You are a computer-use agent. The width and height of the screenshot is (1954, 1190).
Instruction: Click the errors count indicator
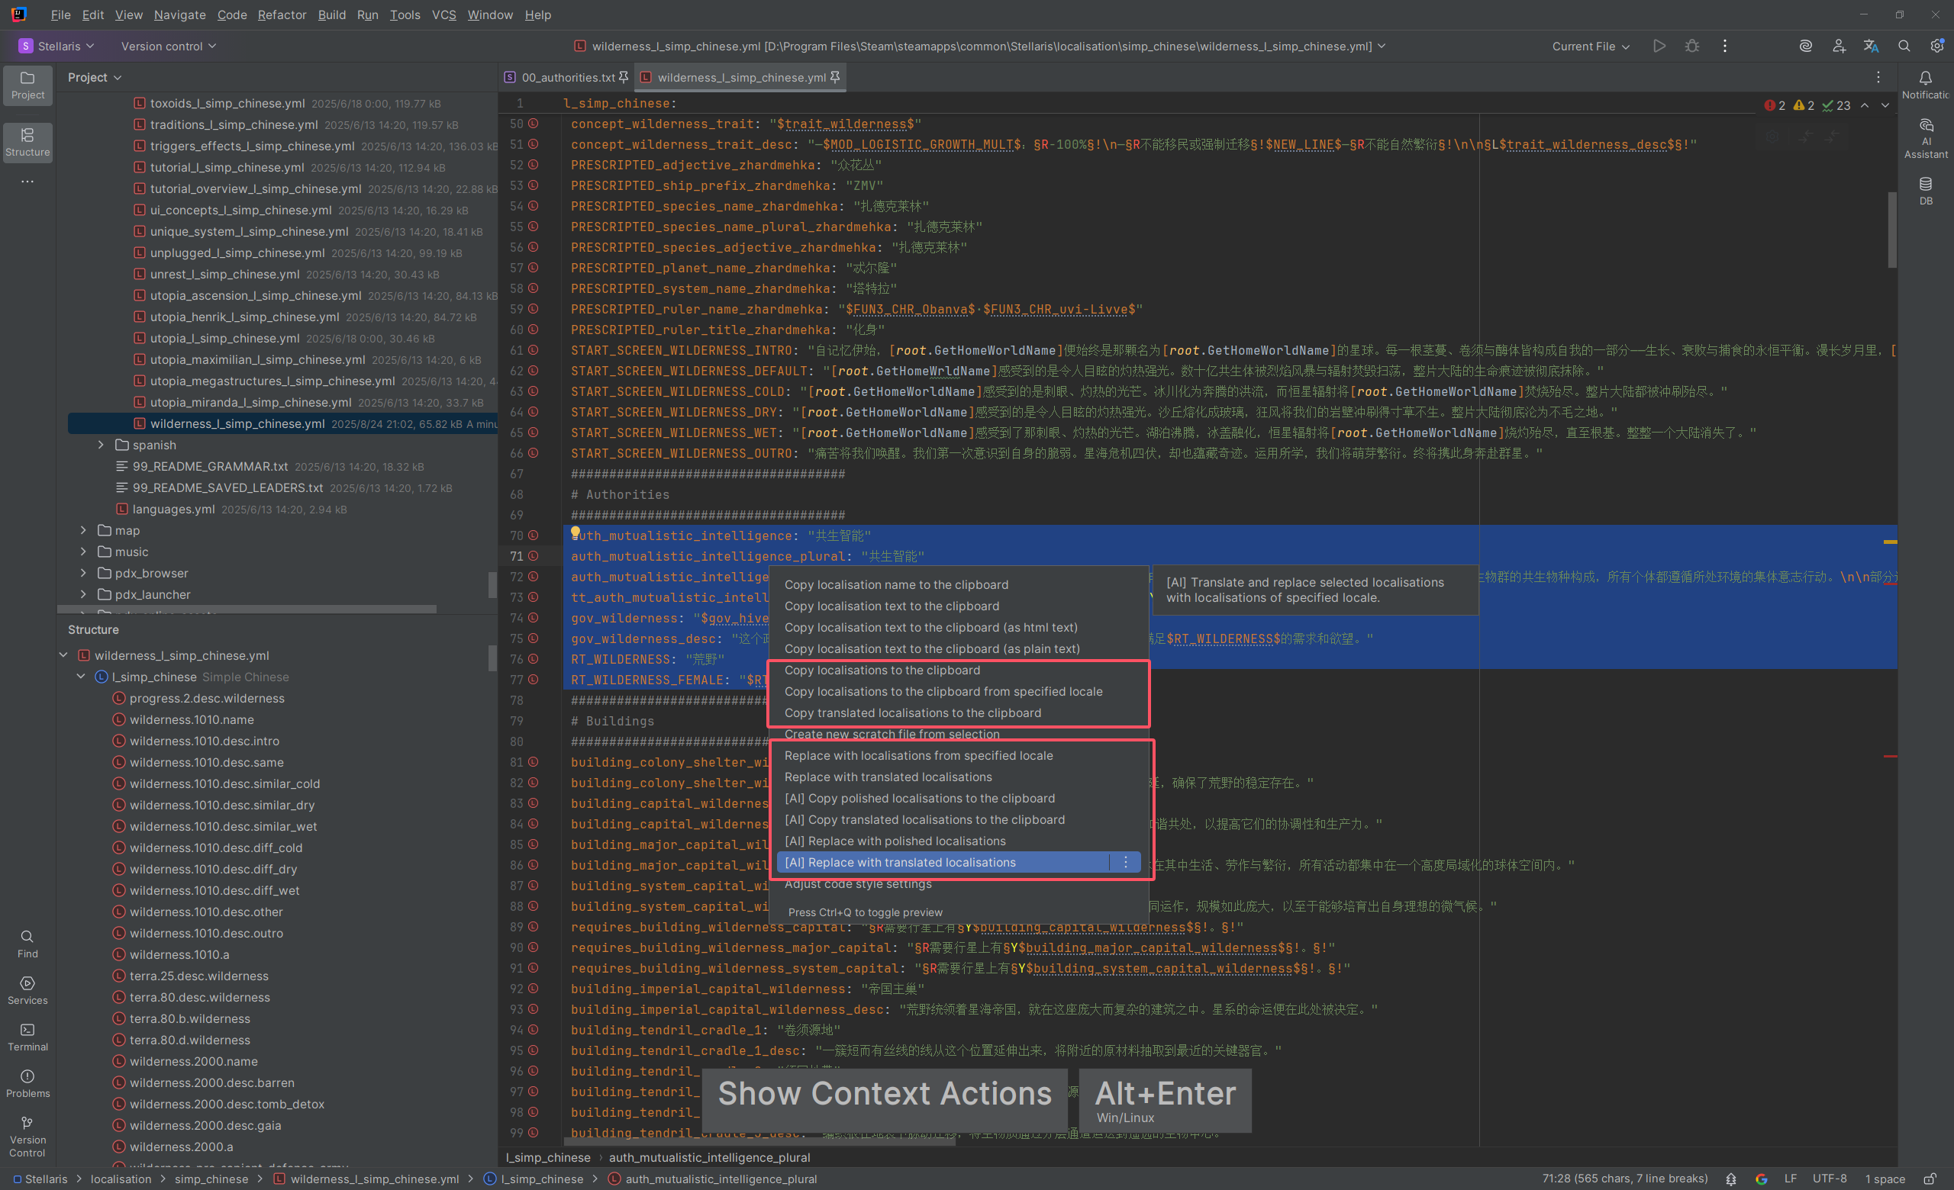pyautogui.click(x=1775, y=105)
